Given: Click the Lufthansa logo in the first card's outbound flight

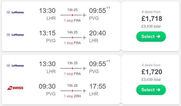Looking at the screenshot, I should tap(15, 12).
